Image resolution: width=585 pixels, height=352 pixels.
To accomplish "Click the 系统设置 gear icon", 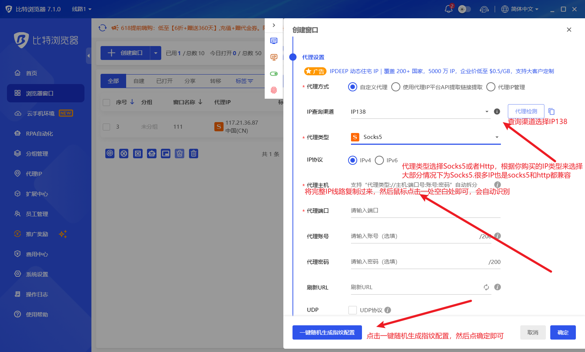I will (x=17, y=274).
